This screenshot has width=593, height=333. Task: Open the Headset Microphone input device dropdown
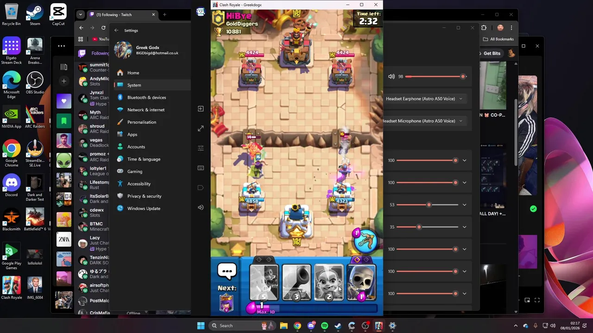423,121
